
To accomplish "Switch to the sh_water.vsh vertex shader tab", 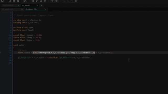I will coord(8,9).
